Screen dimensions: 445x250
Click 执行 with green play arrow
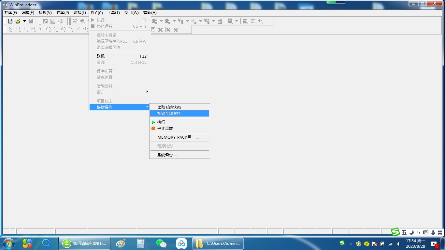coord(161,122)
